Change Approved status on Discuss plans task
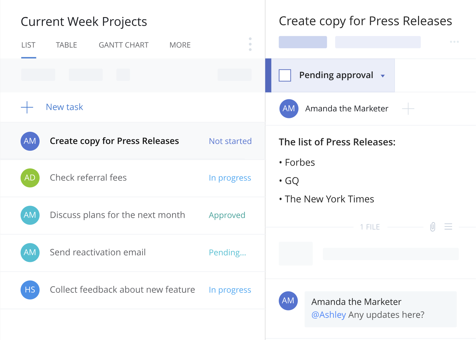Viewport: 476px width, 340px height. pos(227,215)
